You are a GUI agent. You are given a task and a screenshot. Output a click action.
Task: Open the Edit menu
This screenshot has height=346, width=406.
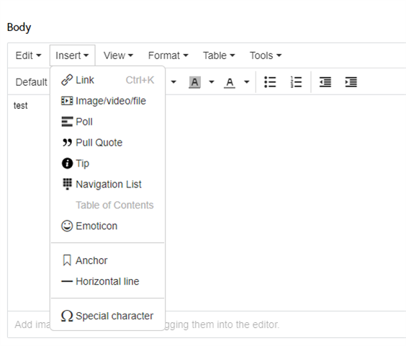28,56
